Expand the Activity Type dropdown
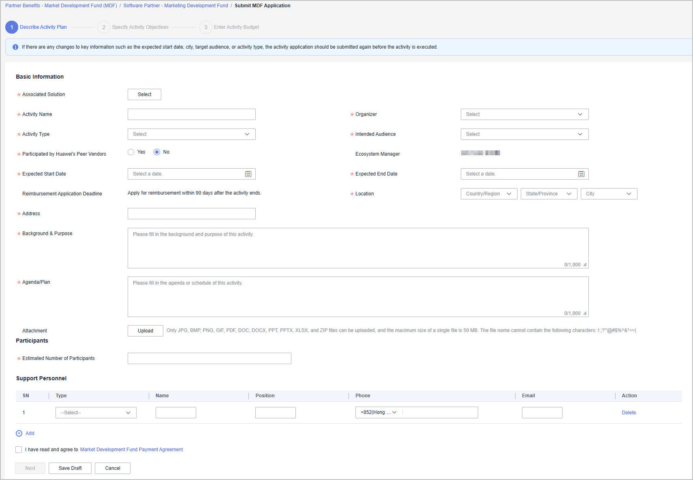This screenshot has width=693, height=480. 191,134
